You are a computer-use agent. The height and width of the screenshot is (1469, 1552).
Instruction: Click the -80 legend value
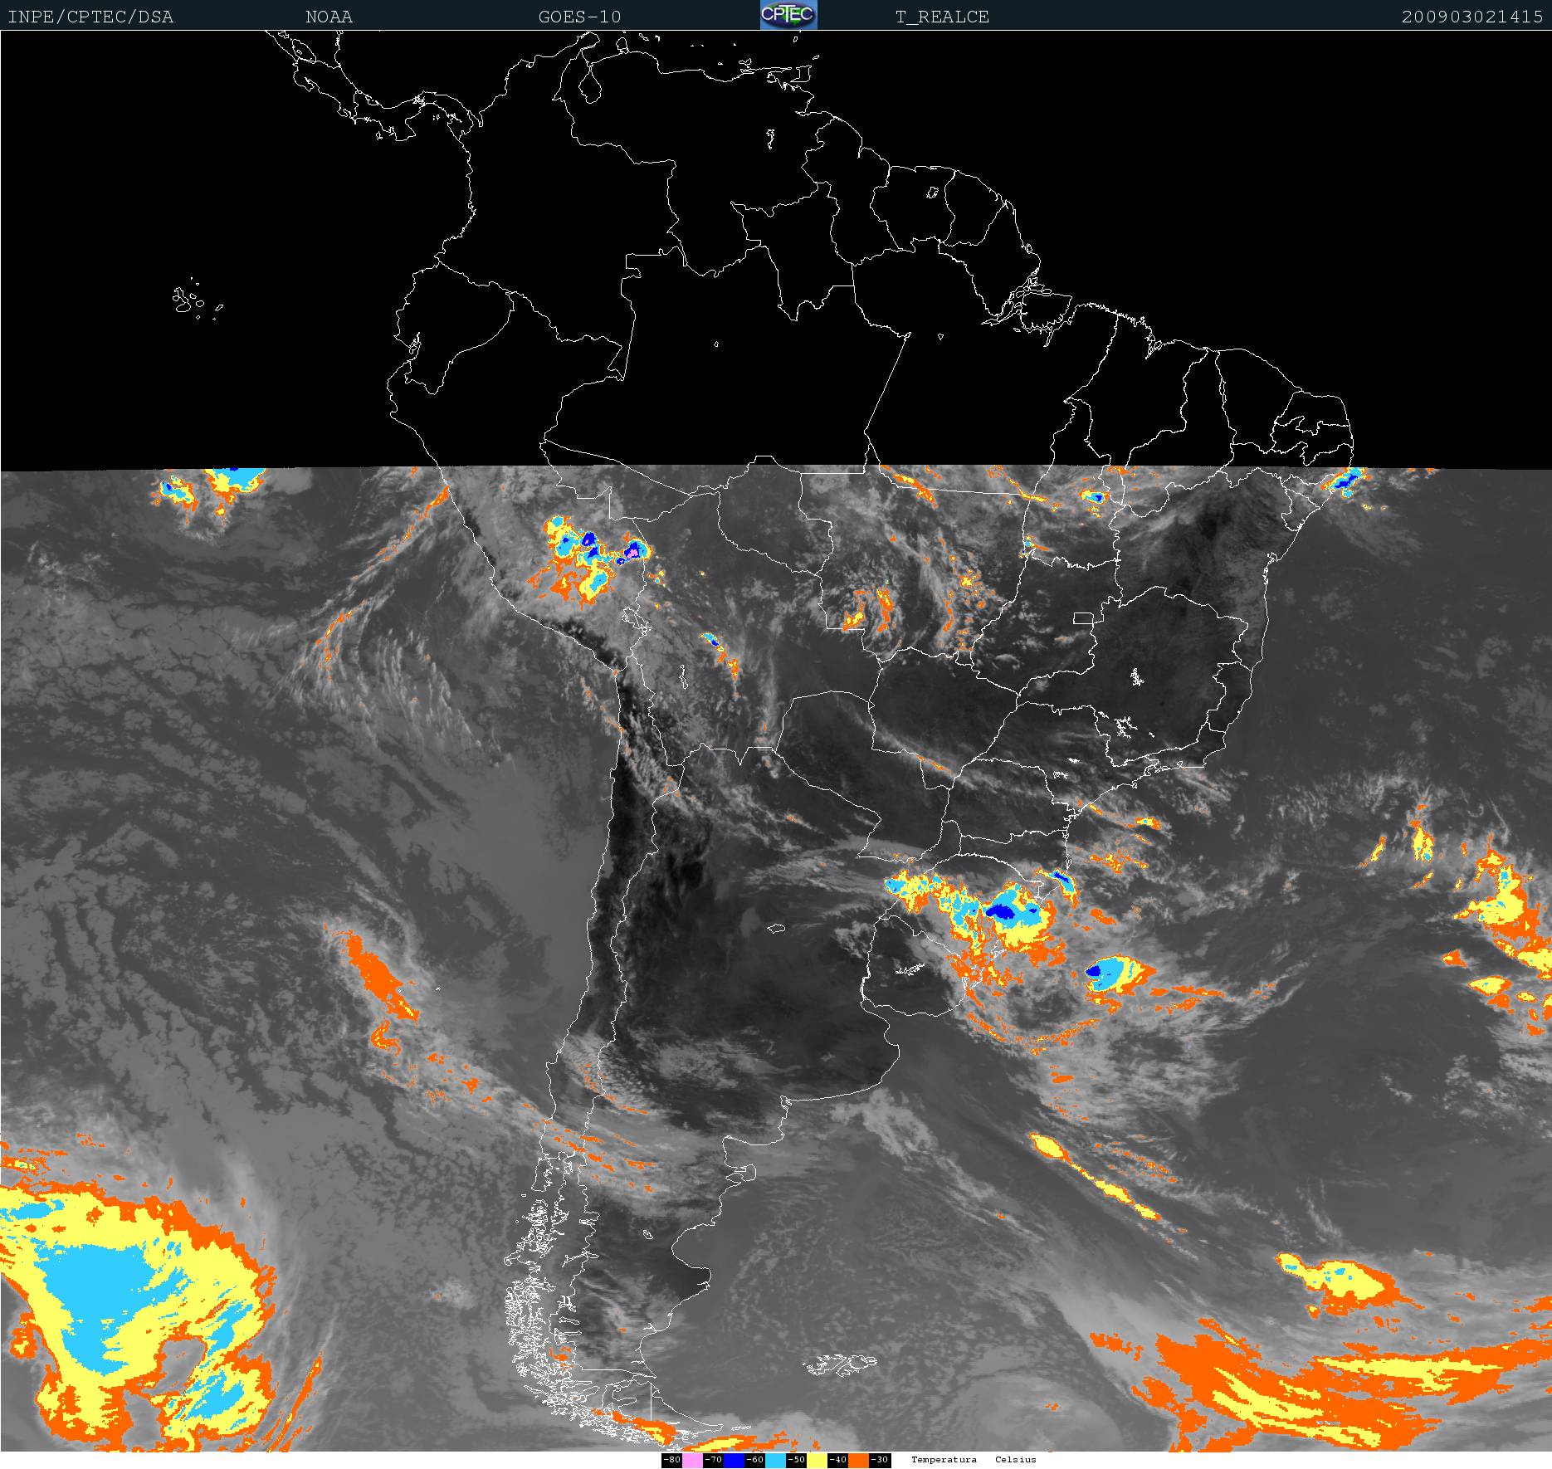[672, 1460]
